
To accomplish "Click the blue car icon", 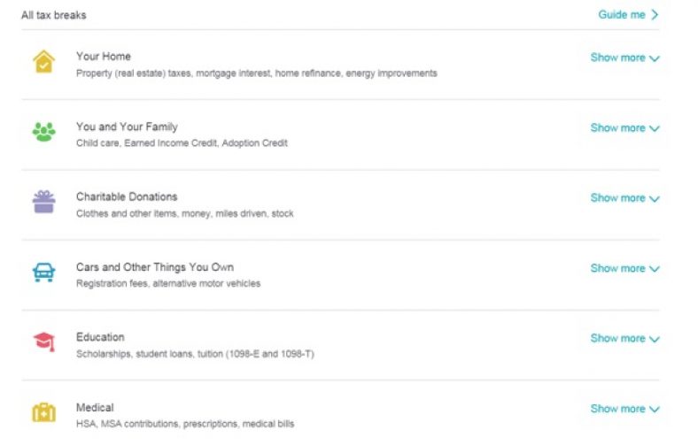I will [x=43, y=272].
